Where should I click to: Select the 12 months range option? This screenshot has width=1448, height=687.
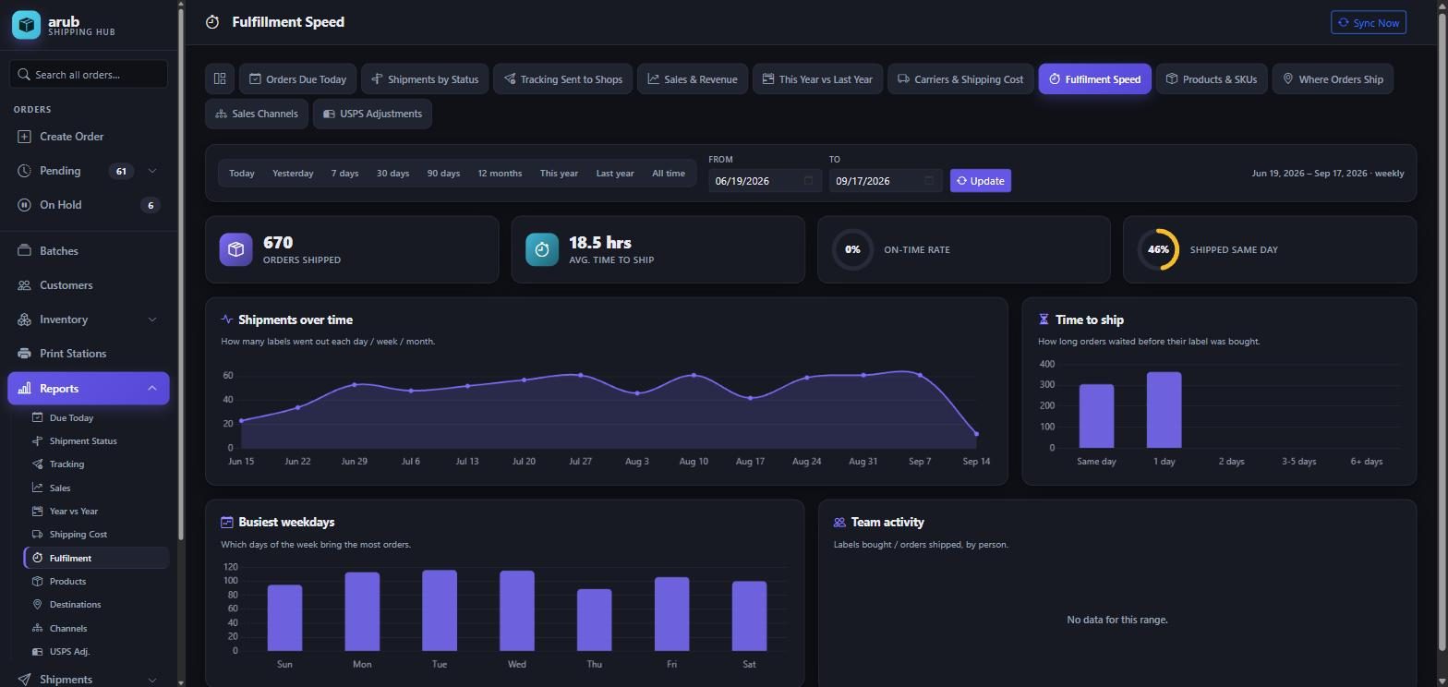[500, 174]
